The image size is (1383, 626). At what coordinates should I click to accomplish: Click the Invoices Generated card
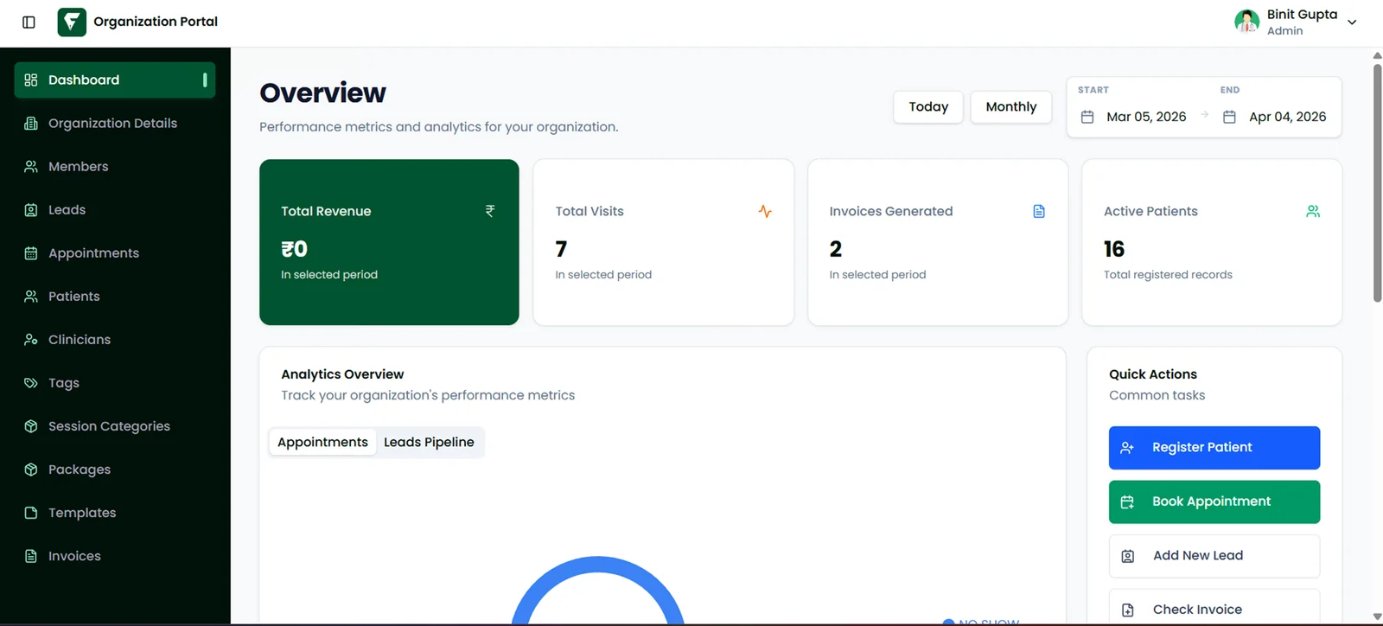[x=937, y=242]
